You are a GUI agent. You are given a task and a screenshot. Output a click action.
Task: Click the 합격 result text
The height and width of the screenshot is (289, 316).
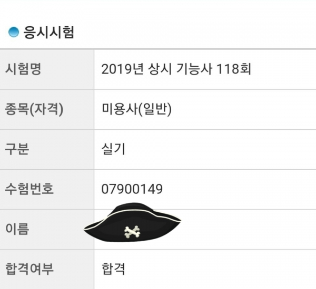pos(113,270)
